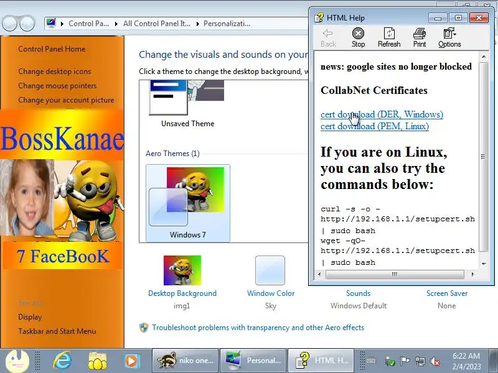Click the address bar computer icon
The width and height of the screenshot is (498, 373).
coord(51,23)
